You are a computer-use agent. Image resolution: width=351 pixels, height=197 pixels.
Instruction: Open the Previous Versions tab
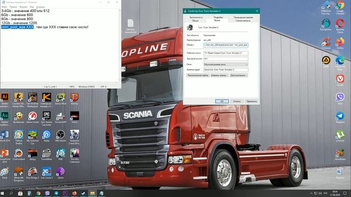click(243, 17)
